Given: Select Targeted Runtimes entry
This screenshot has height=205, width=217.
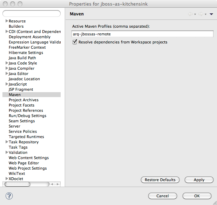Looking at the screenshot, I should click(26, 137).
